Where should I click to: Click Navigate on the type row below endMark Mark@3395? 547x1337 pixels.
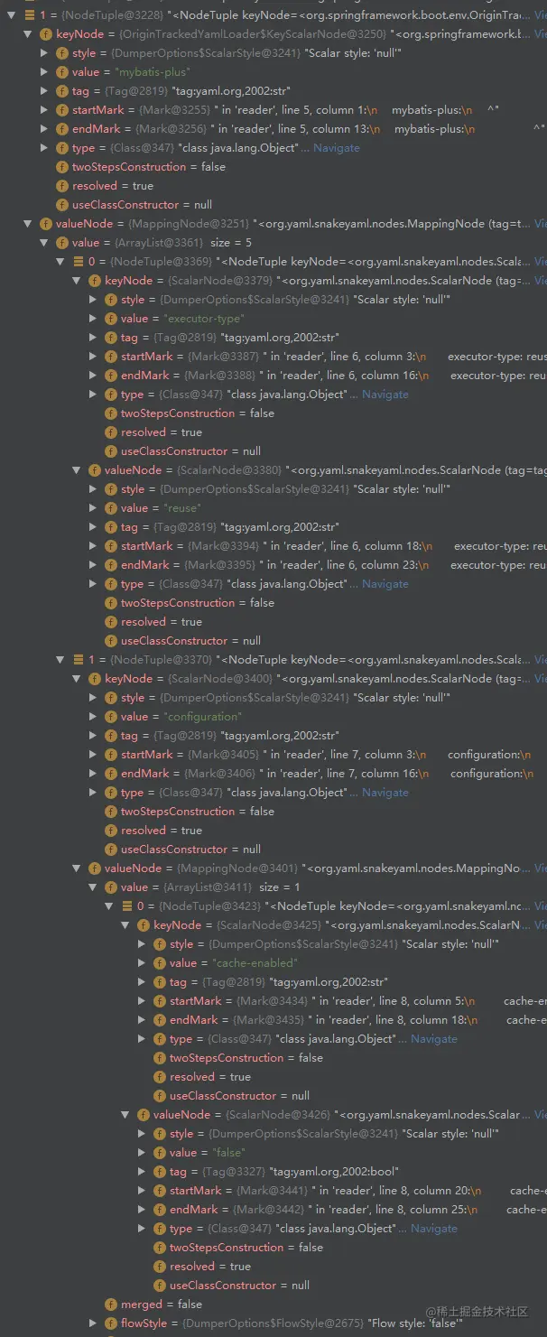(385, 584)
